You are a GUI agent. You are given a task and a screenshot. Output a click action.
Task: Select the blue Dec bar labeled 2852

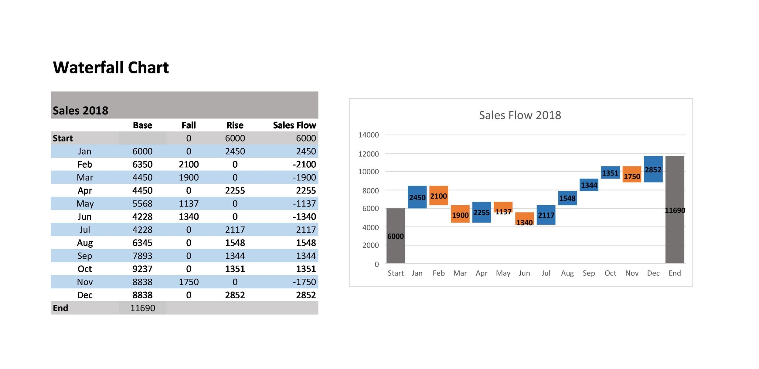tap(653, 169)
